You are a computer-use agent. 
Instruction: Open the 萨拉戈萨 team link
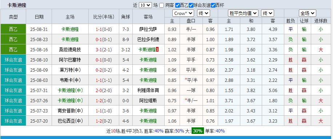tap(148, 29)
